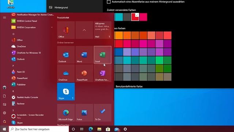The height and width of the screenshot is (132, 234).
Task: Open the Fotos tile
Action: pyautogui.click(x=84, y=113)
